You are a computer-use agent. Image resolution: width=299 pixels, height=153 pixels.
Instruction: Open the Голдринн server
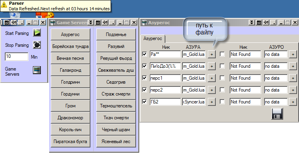coord(70,82)
